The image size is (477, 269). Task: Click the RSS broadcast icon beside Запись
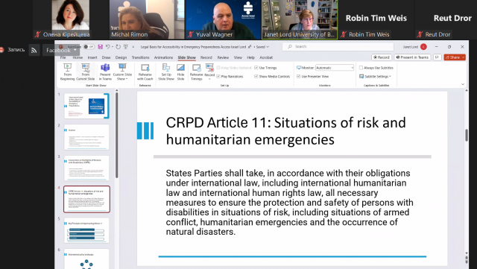(34, 50)
